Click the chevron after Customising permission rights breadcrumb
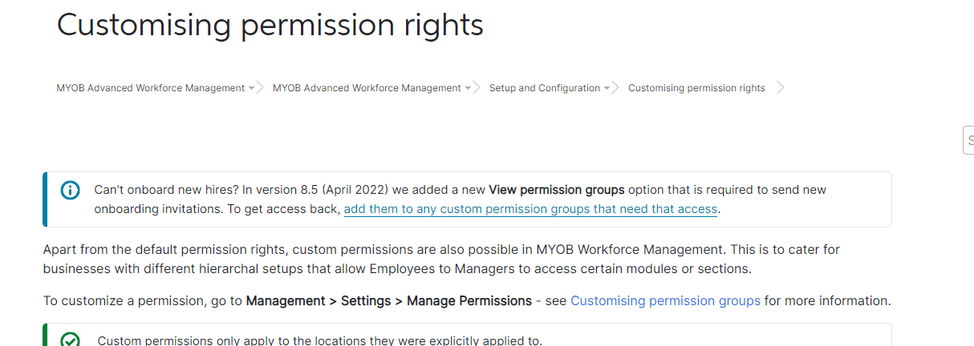 [x=781, y=88]
